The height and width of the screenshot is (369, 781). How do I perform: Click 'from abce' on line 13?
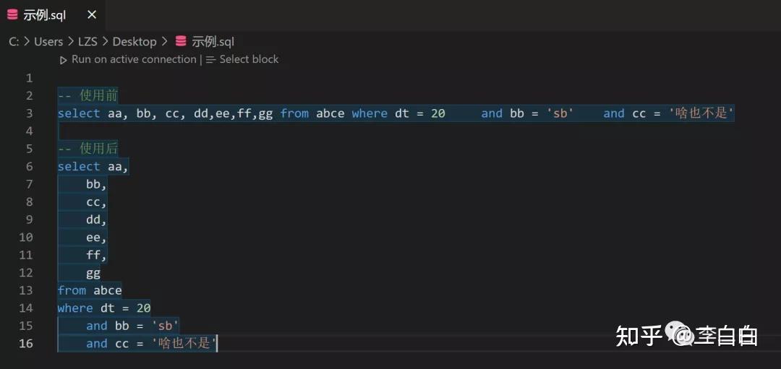[90, 290]
